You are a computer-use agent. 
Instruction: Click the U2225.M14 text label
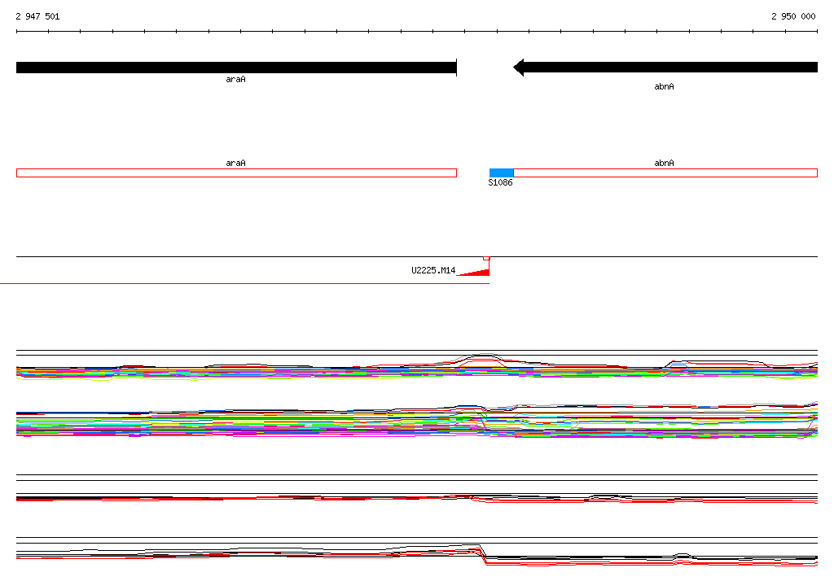tap(433, 271)
